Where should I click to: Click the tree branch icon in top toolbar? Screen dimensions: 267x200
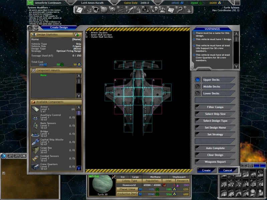pos(87,10)
